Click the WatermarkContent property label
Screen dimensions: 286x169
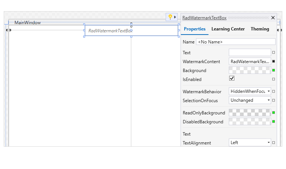pos(201,62)
